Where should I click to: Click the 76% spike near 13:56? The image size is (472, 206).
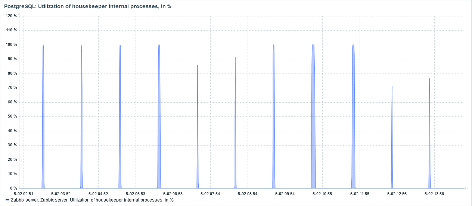click(x=429, y=133)
